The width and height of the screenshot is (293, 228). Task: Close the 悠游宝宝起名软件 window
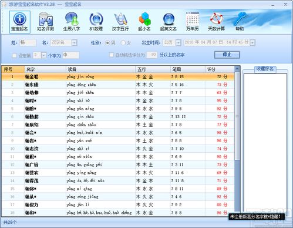pyautogui.click(x=285, y=5)
